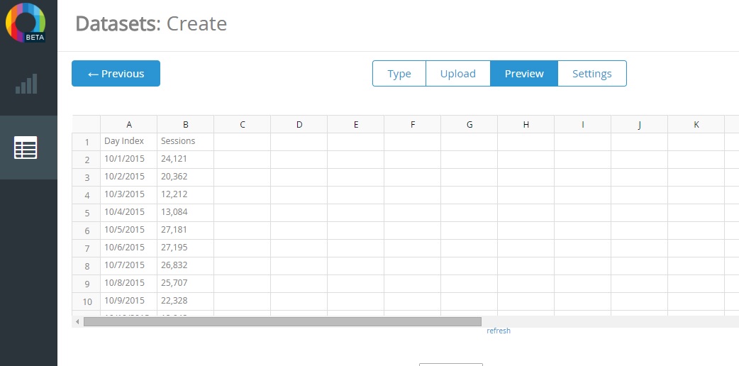Select column K header
The image size is (739, 366).
[x=696, y=124]
